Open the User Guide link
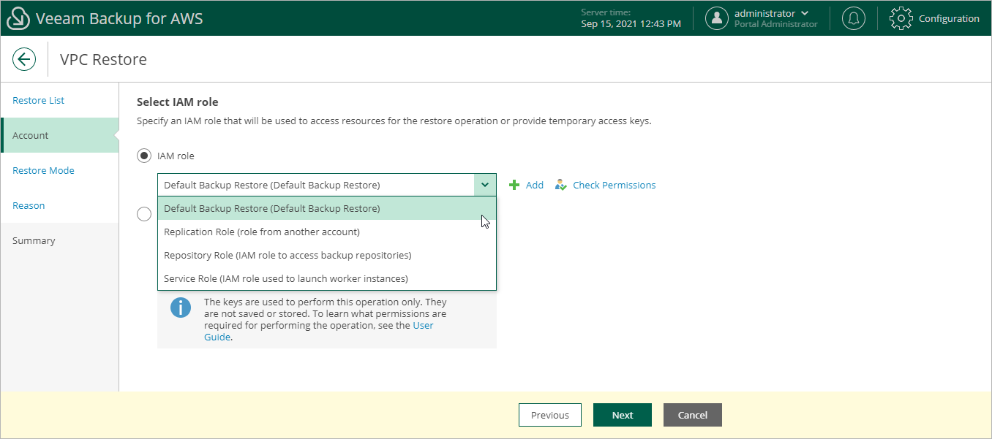This screenshot has height=439, width=992. 422,325
